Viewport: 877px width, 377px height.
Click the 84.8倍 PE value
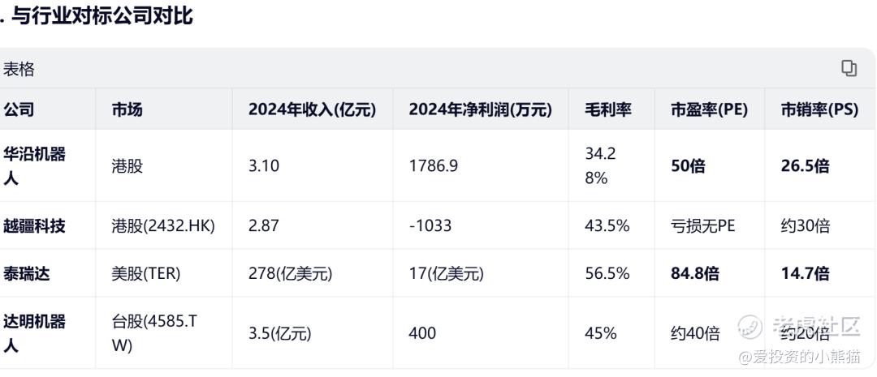694,273
